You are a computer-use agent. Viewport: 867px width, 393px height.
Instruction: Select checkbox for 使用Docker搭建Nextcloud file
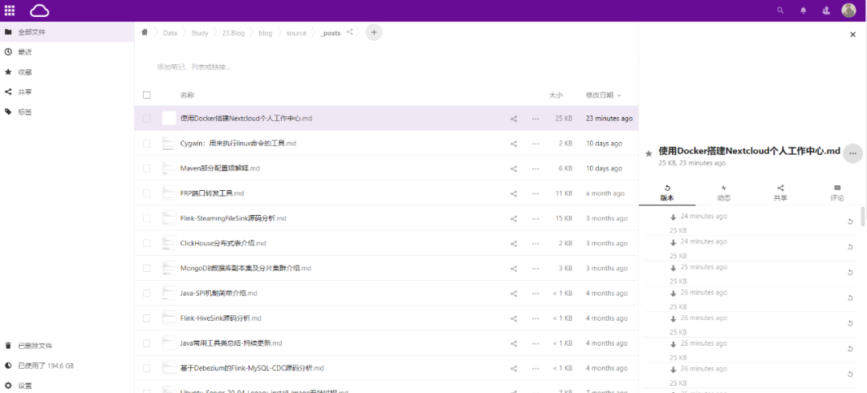[147, 118]
